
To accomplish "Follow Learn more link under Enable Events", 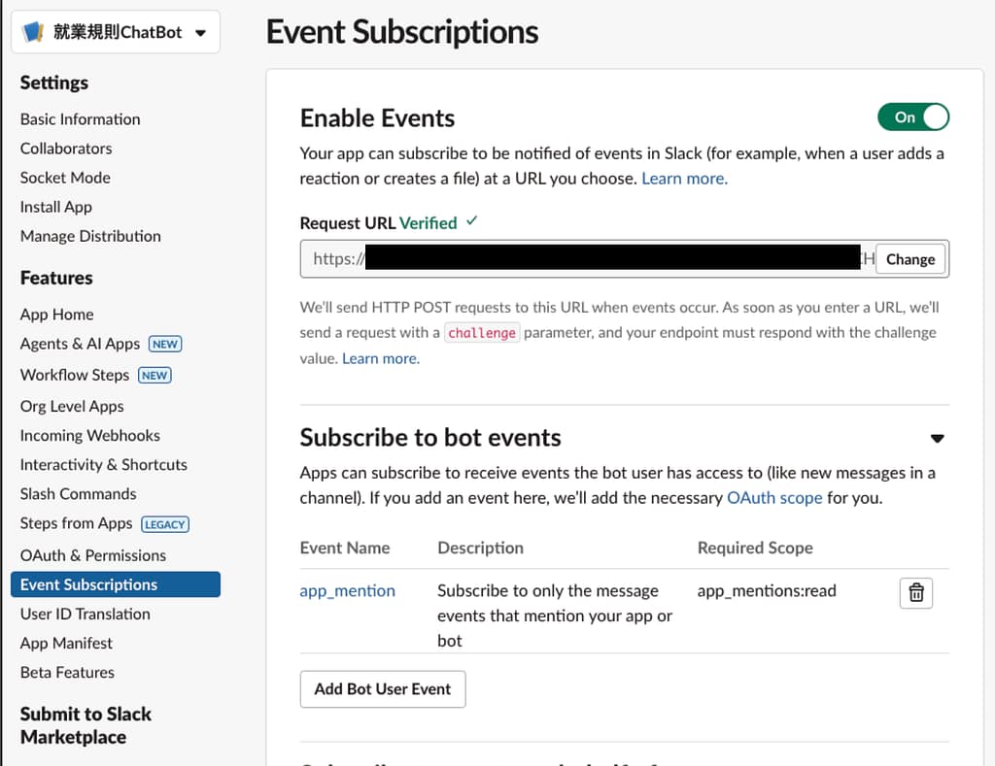I will (684, 179).
